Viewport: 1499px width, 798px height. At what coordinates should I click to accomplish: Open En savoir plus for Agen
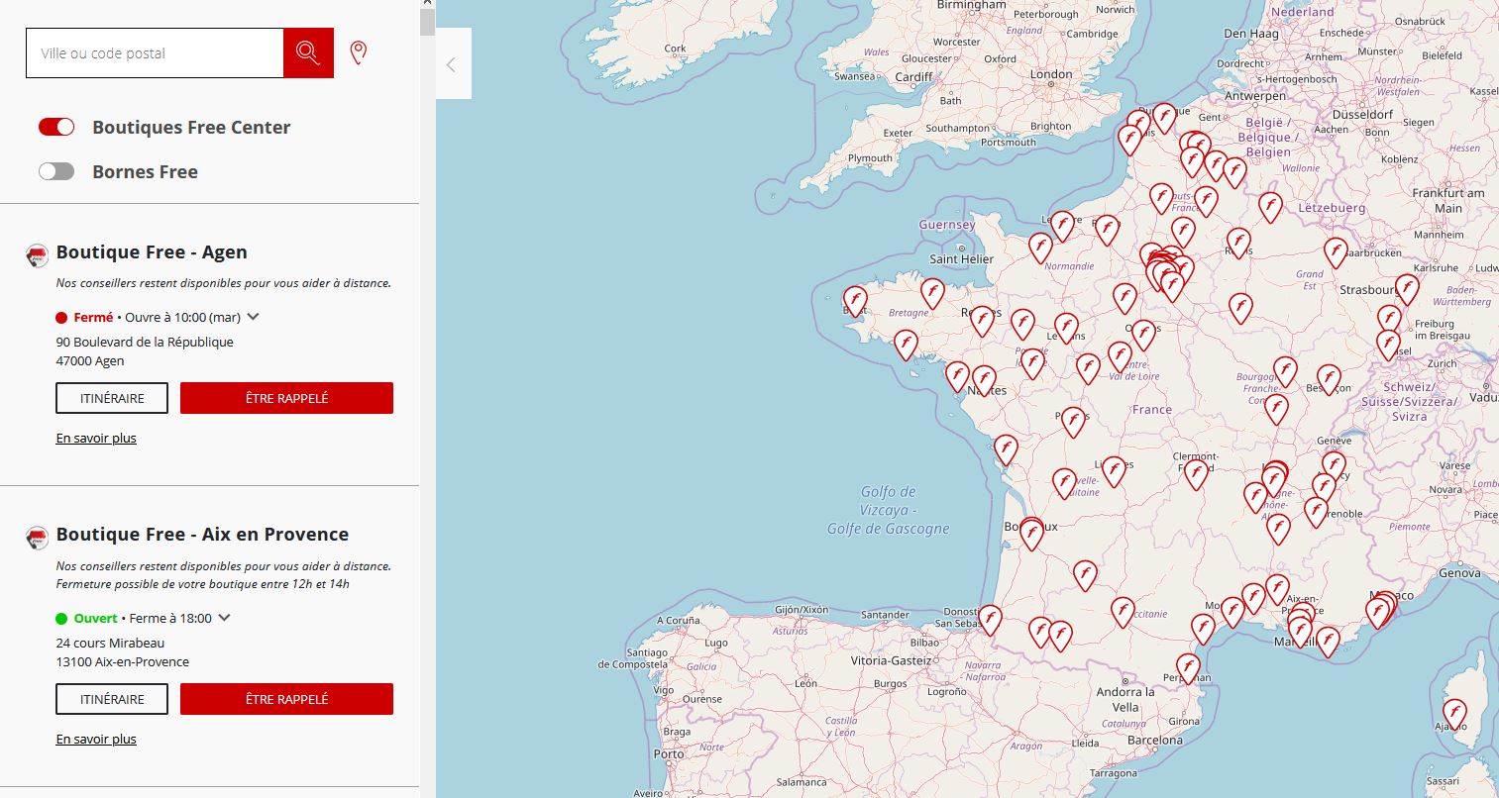tap(96, 438)
